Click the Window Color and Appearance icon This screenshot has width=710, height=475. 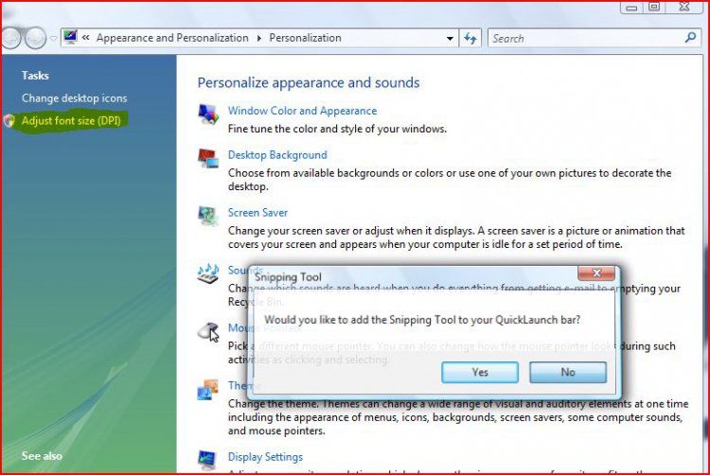pyautogui.click(x=208, y=114)
